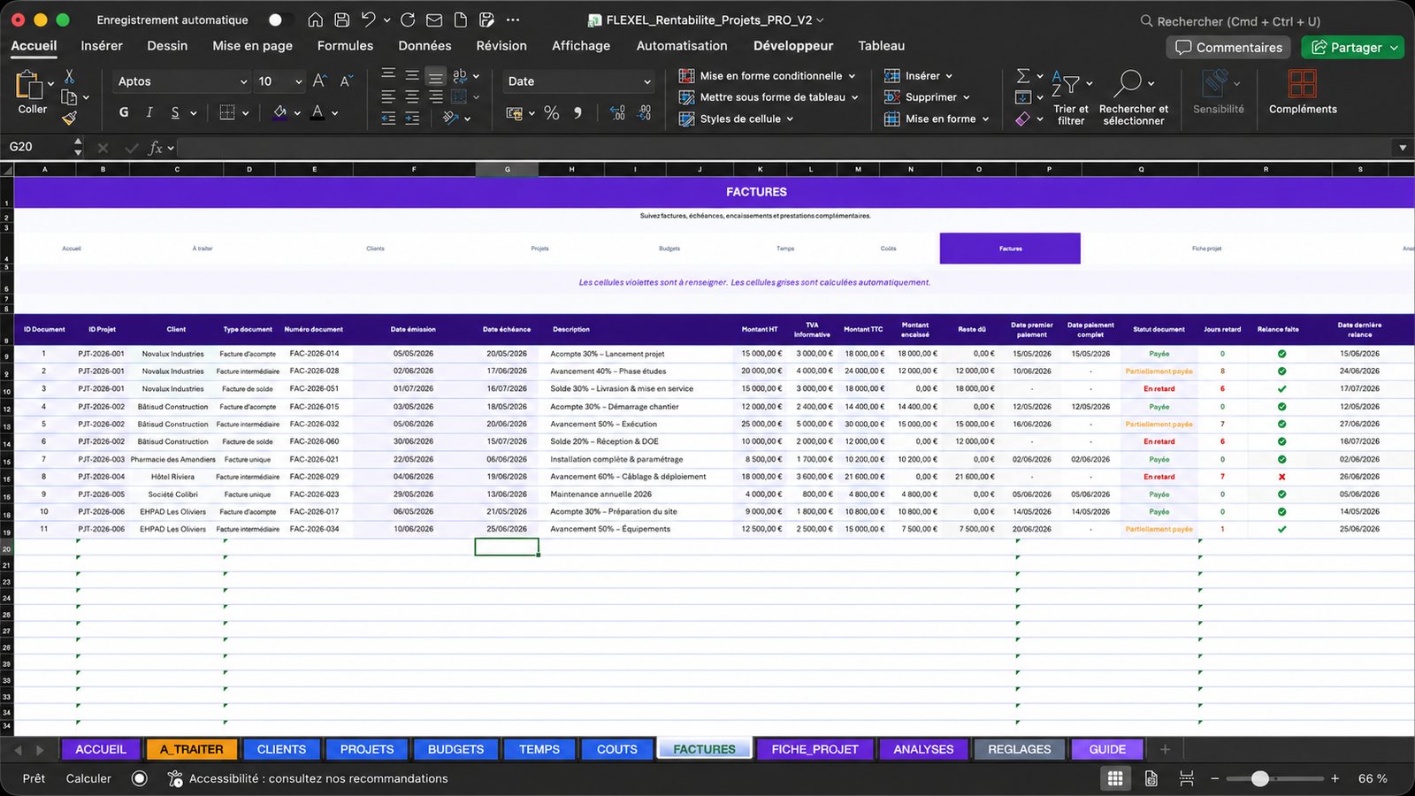Toggle Relance faite check for invoice 5
Screen dimensions: 1415x796
[x=1281, y=425]
